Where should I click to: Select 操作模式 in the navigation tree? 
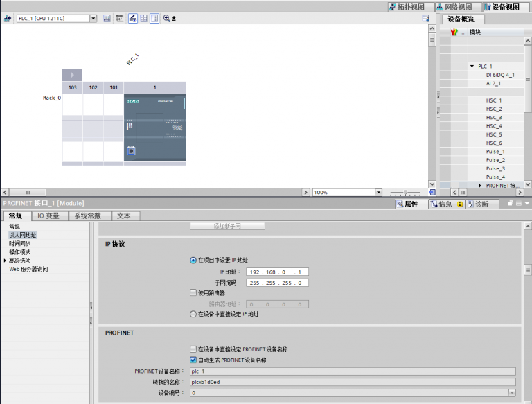point(19,252)
